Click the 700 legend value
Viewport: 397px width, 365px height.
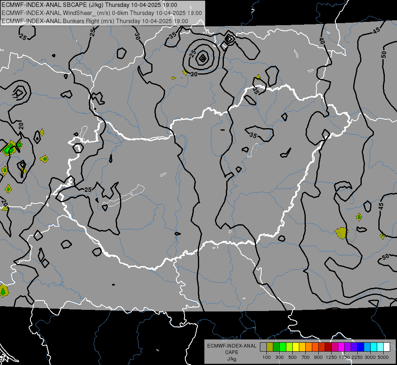click(x=306, y=357)
